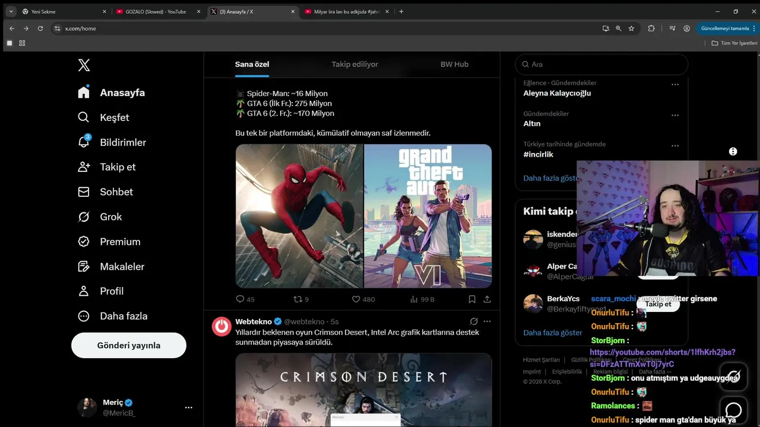Click Hizmet Şartları footer link

click(x=541, y=360)
